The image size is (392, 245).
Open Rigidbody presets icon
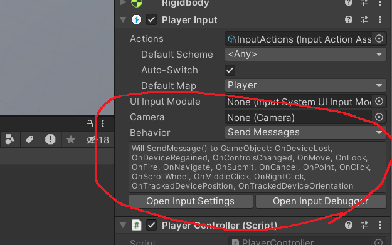(x=364, y=3)
